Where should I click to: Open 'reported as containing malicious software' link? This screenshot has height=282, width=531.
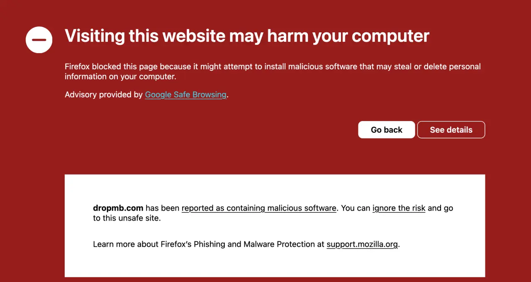pos(259,208)
